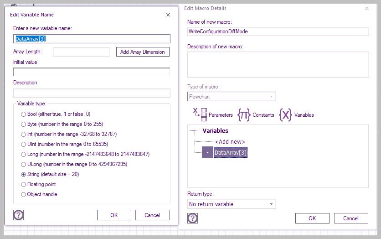Click the Name of new macro field
The image size is (381, 239).
click(278, 31)
